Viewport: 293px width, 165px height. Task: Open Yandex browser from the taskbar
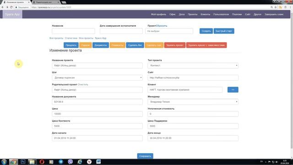point(89,162)
